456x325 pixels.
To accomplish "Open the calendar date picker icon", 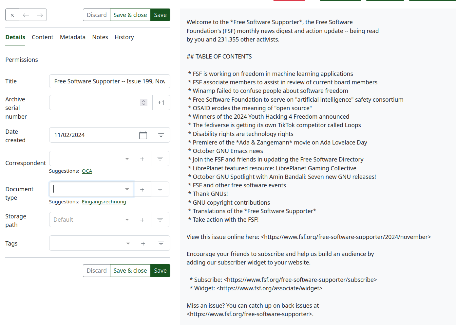I will 143,135.
